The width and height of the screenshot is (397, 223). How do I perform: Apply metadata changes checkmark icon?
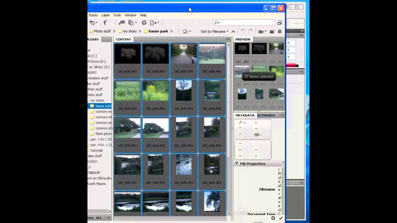click(281, 218)
